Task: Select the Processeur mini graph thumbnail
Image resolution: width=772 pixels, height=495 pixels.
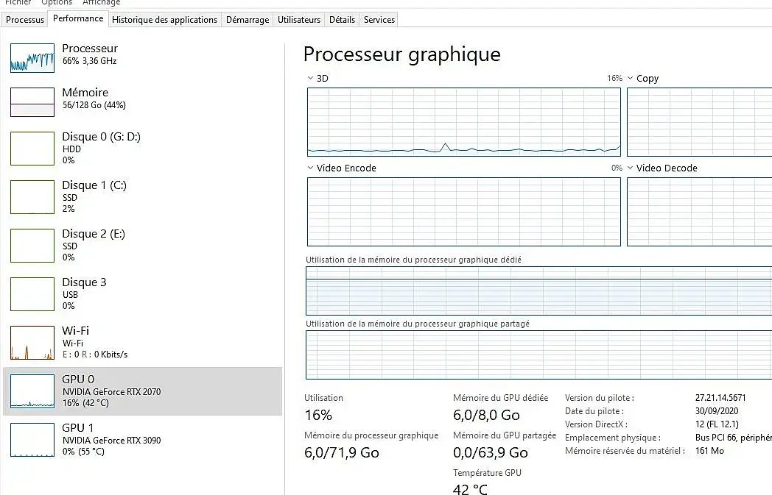Action: pos(32,57)
